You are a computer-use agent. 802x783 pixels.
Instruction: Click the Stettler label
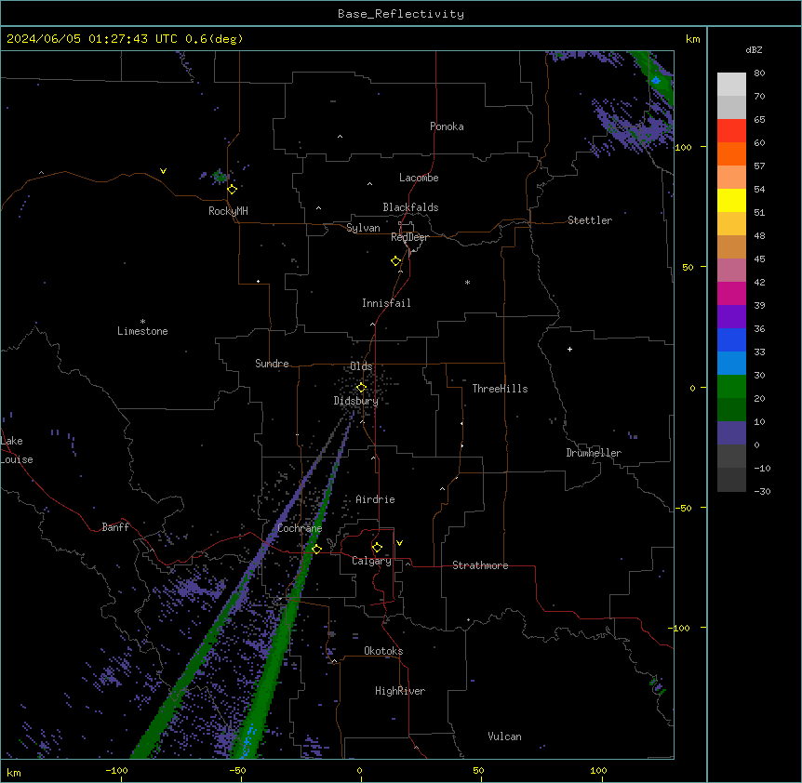[x=590, y=220]
